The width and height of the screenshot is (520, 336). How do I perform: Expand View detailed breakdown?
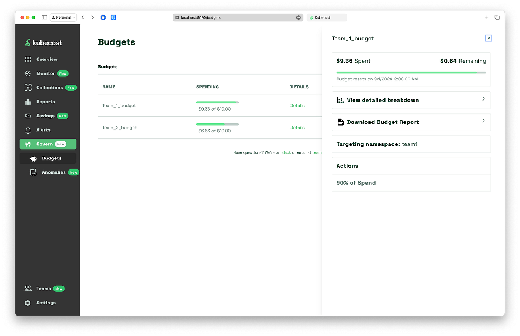411,100
